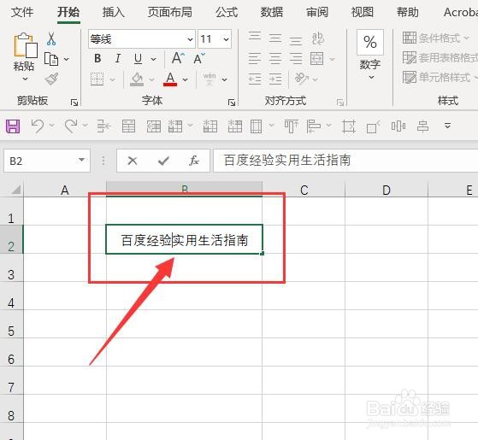
Task: Click the align objects left icon
Action: click(x=314, y=126)
